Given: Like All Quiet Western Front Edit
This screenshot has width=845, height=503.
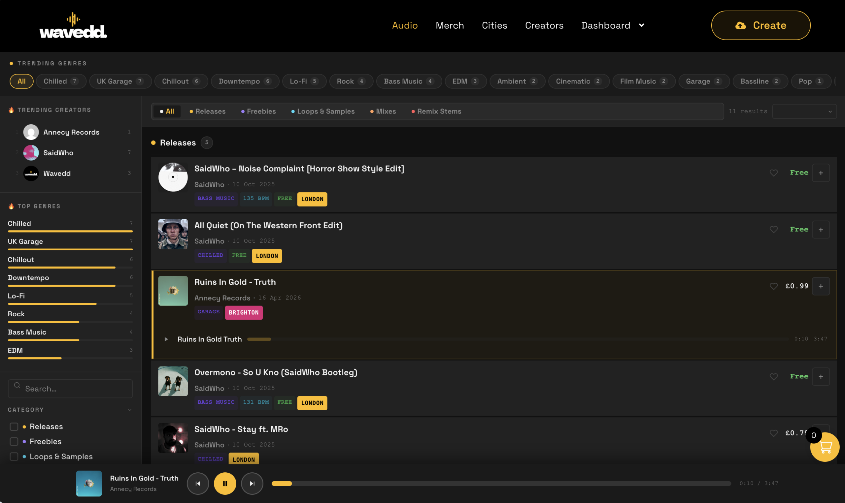Looking at the screenshot, I should click(773, 230).
